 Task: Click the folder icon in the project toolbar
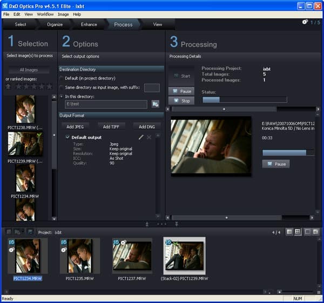click(17, 232)
